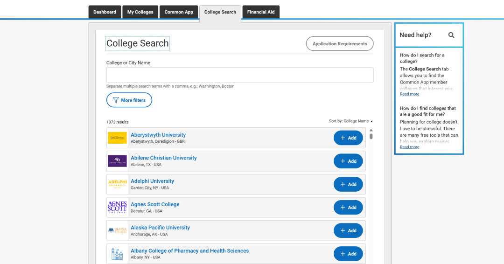
Task: Click the results list scroll-up arrow
Action: [x=371, y=131]
